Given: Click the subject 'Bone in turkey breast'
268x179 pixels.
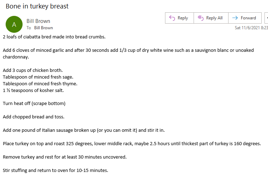Looking at the screenshot, I should click(x=37, y=6).
